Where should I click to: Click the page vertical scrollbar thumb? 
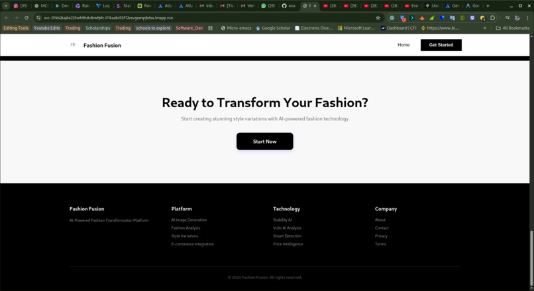tap(531, 259)
